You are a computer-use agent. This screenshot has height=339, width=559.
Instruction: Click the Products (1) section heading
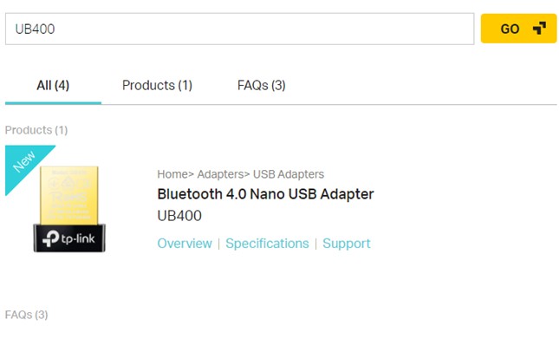tap(36, 130)
